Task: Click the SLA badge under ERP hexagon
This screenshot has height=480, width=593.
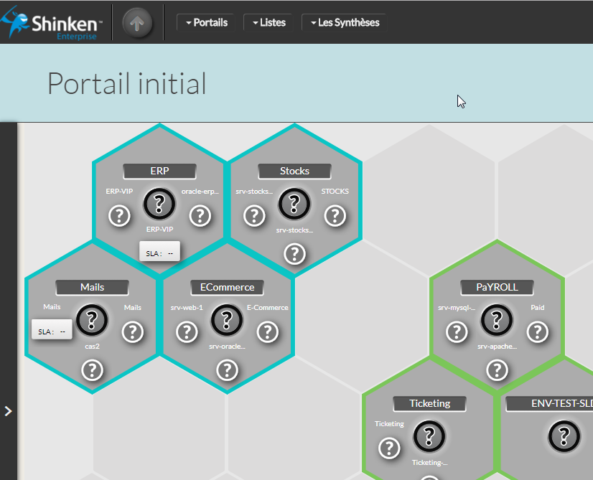Action: pyautogui.click(x=159, y=253)
